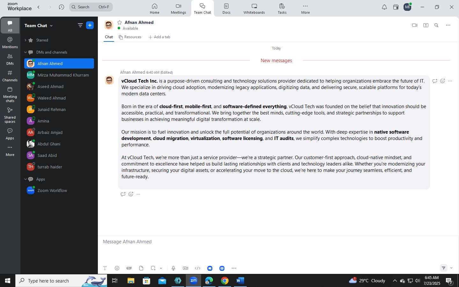The height and width of the screenshot is (287, 459).
Task: Open the Tasks tab
Action: (x=282, y=9)
